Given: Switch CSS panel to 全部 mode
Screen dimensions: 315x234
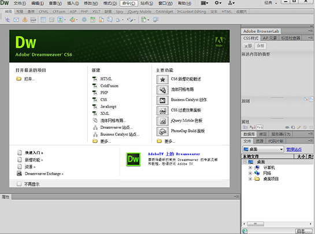Looking at the screenshot, I should [x=248, y=46].
